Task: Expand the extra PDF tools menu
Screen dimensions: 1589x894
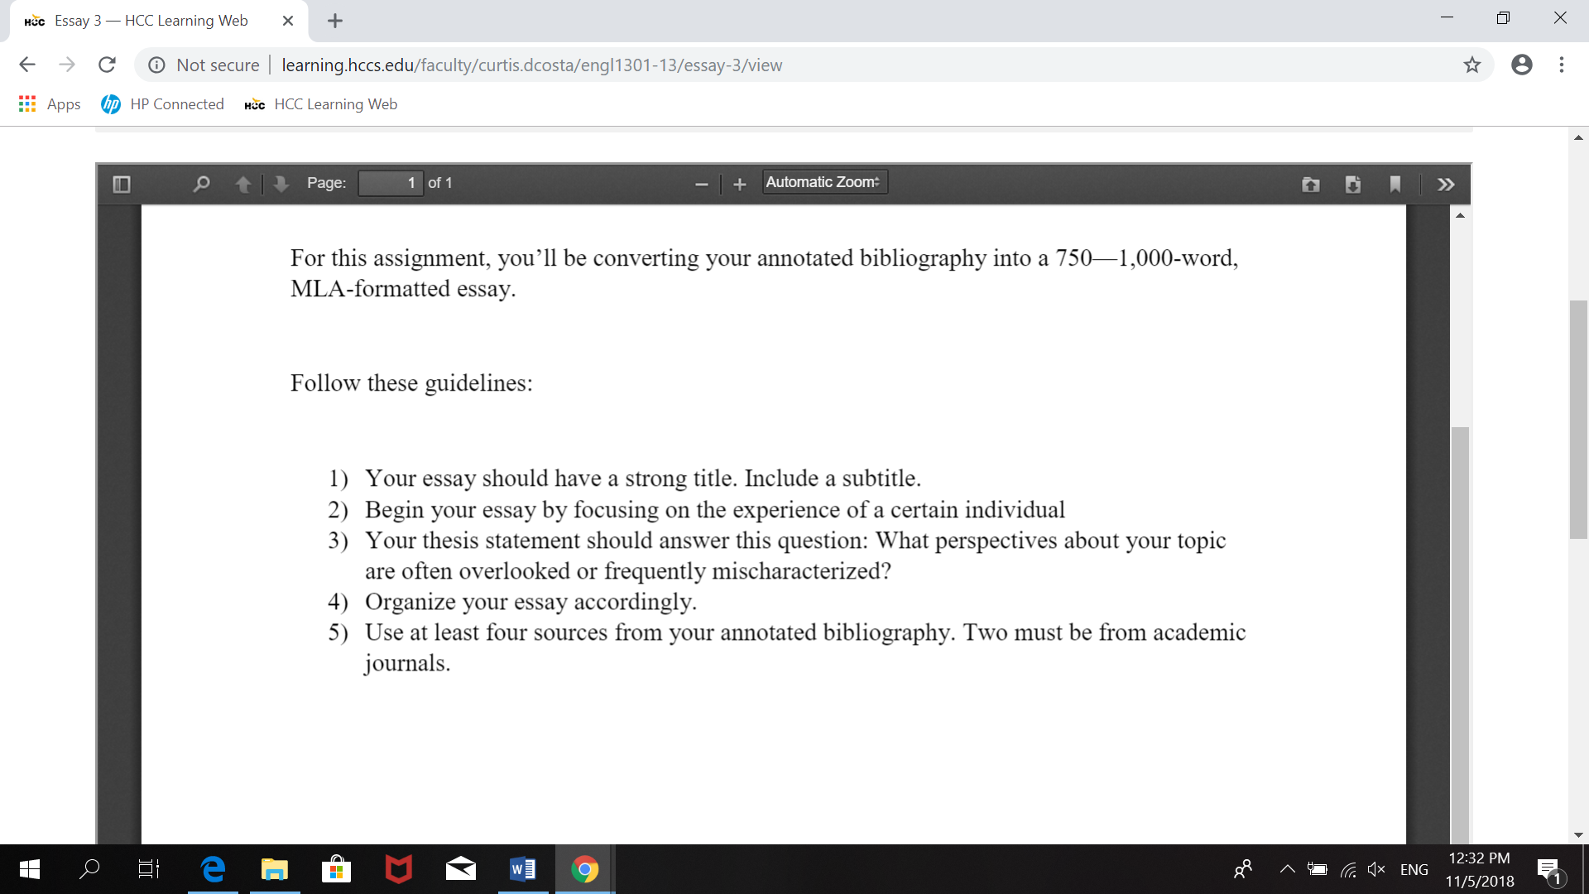Action: [x=1446, y=184]
